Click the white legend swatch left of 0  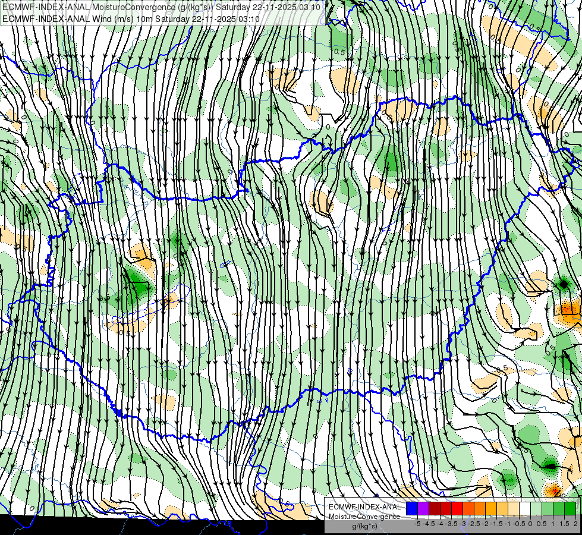click(x=525, y=509)
